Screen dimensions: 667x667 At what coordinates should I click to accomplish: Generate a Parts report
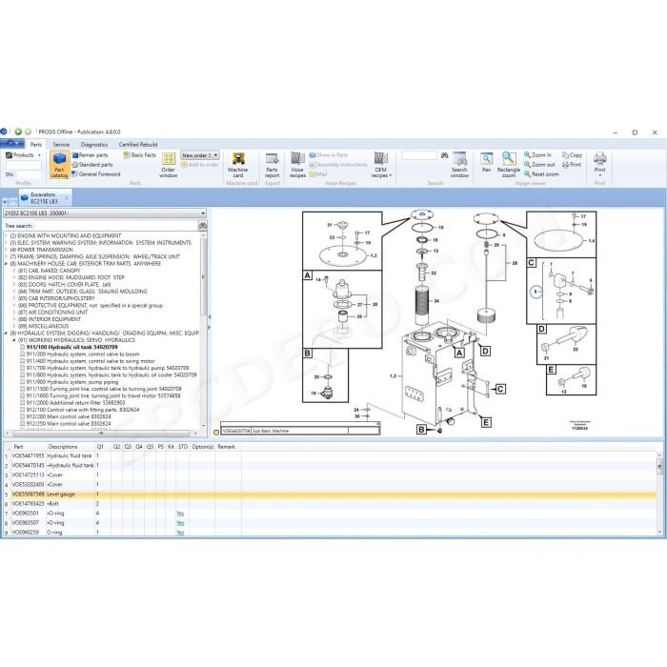pyautogui.click(x=272, y=165)
